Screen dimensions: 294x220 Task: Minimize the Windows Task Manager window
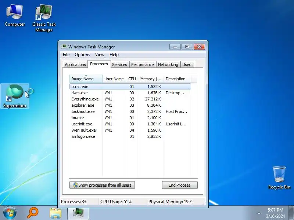coord(175,47)
